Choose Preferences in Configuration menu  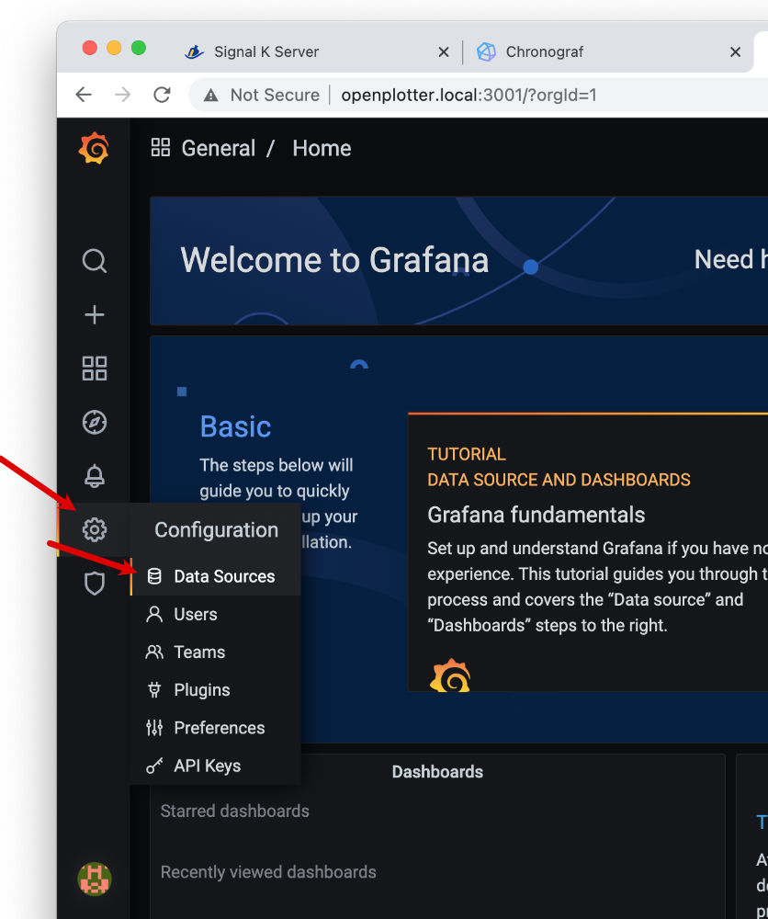click(x=219, y=727)
